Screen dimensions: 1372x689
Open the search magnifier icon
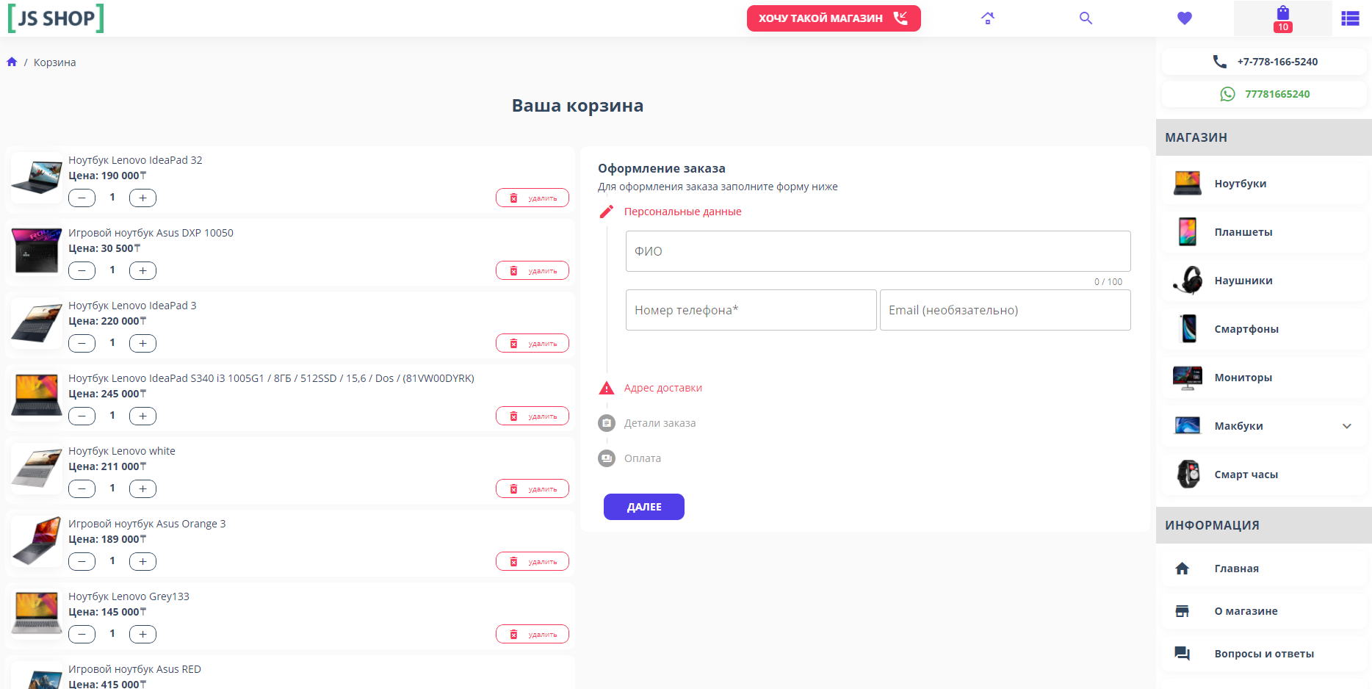pos(1086,18)
